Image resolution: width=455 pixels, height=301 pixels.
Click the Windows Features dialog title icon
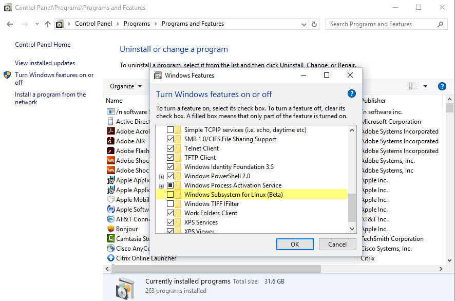click(x=158, y=75)
